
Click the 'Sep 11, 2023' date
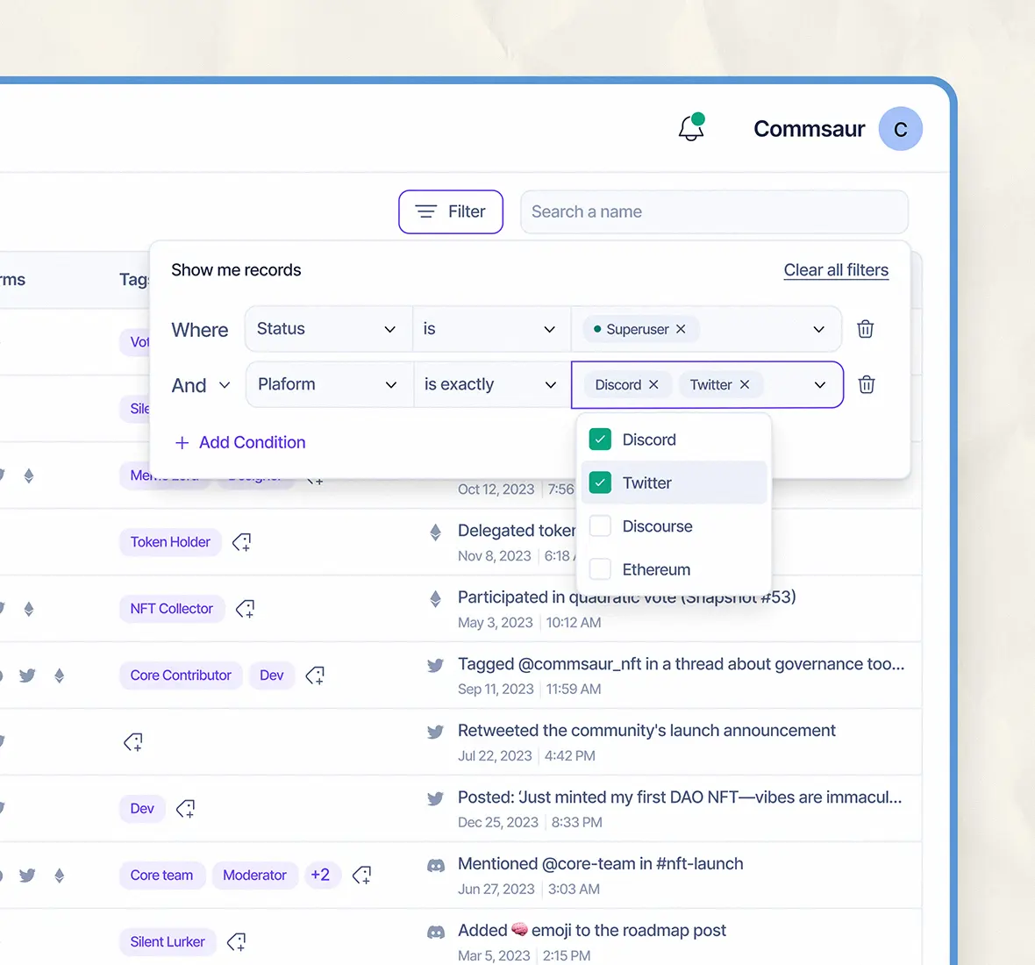point(495,689)
